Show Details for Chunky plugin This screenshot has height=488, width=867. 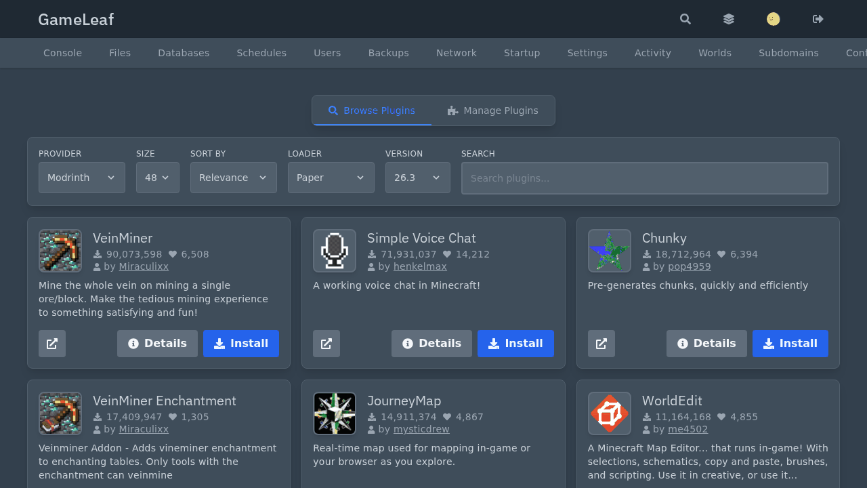[x=706, y=344]
